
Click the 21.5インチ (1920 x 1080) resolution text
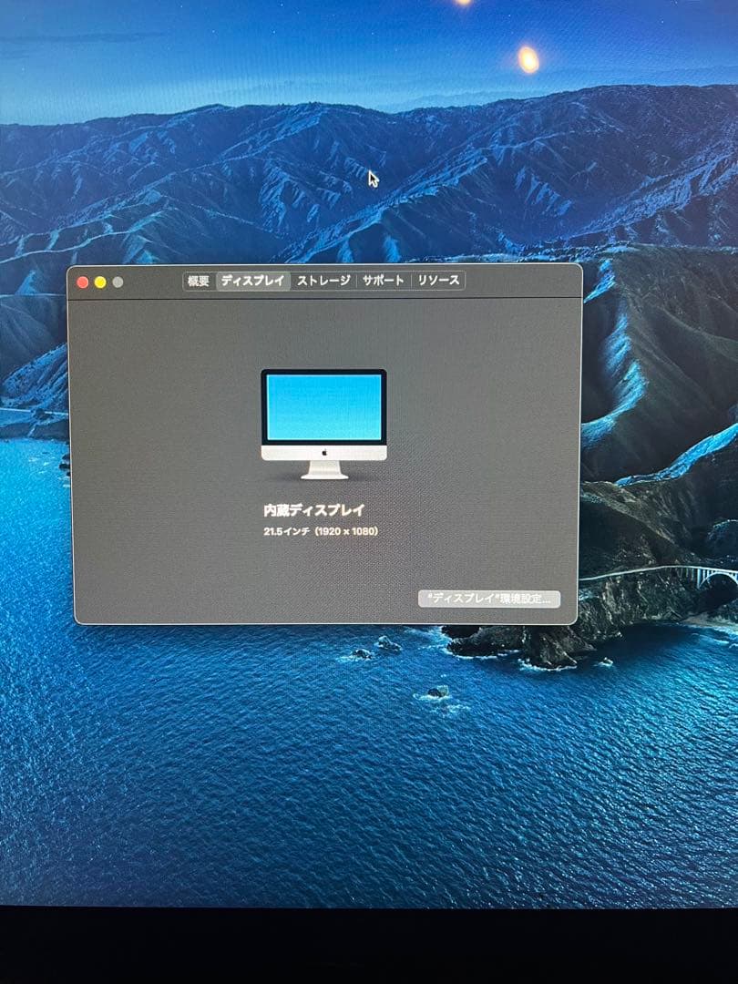click(322, 533)
